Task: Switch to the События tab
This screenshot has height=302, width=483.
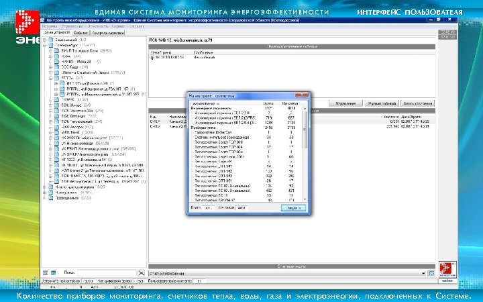Action: (x=80, y=33)
